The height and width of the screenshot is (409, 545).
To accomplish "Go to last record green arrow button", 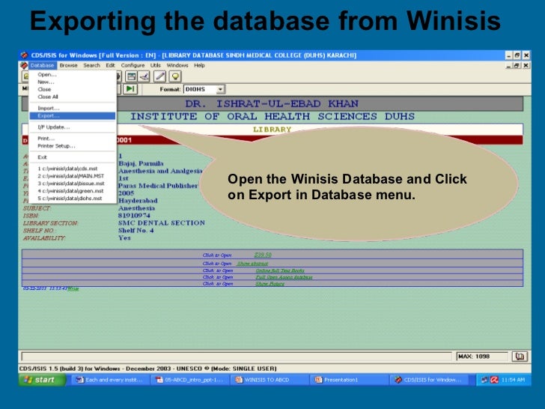I will tap(130, 89).
